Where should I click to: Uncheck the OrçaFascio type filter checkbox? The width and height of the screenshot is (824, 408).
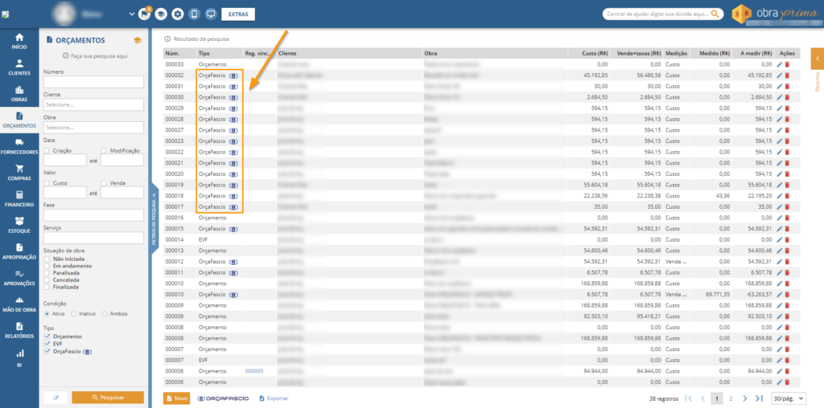(47, 351)
